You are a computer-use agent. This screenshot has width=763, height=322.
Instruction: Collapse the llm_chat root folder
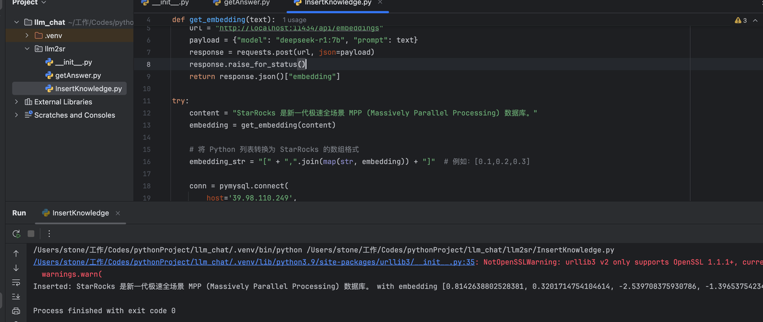tap(17, 22)
